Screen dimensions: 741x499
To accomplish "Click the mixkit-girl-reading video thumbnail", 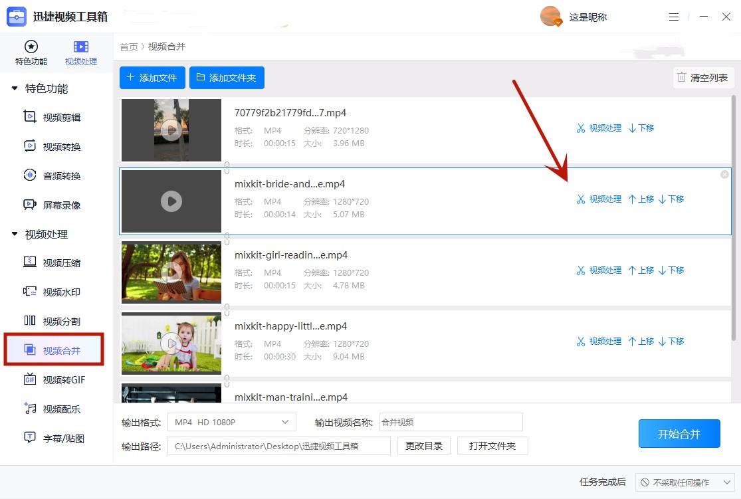I will point(171,272).
